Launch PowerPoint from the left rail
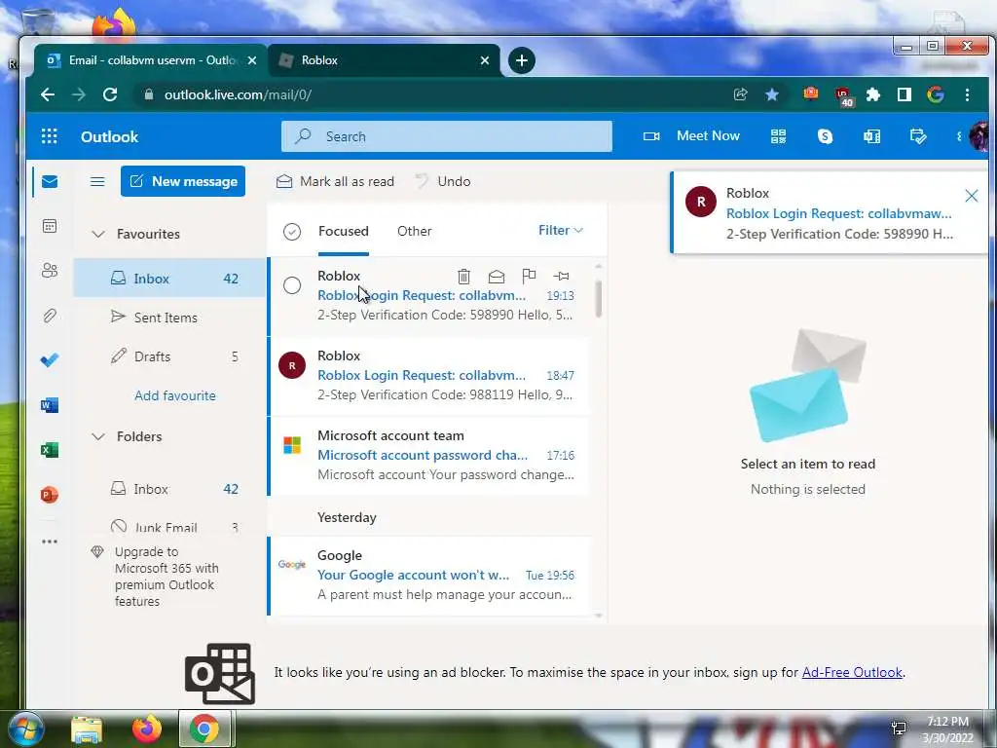This screenshot has height=748, width=997. click(x=50, y=495)
